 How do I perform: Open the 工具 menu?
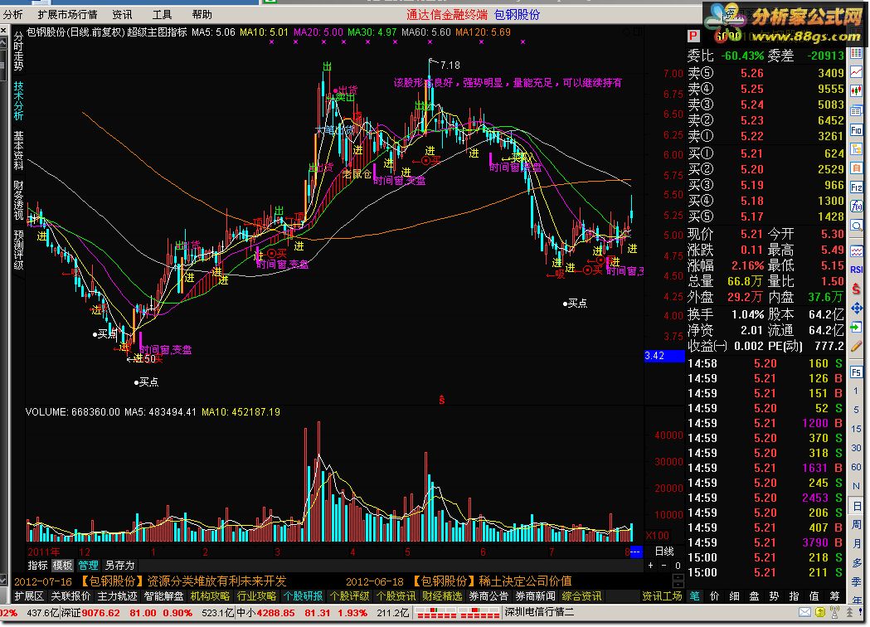click(162, 14)
